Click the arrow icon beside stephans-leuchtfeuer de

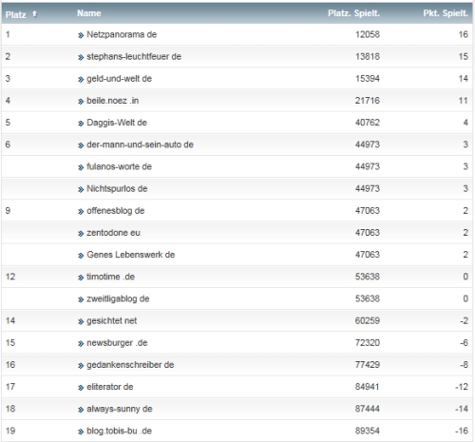tap(81, 58)
